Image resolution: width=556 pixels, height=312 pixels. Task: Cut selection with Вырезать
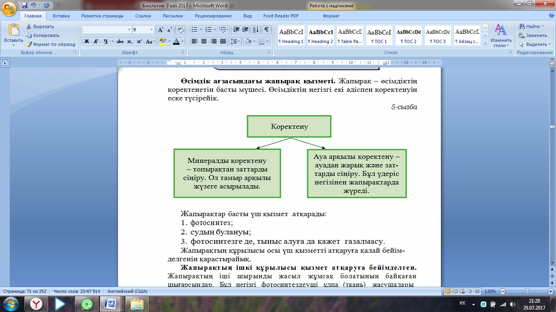(x=40, y=26)
